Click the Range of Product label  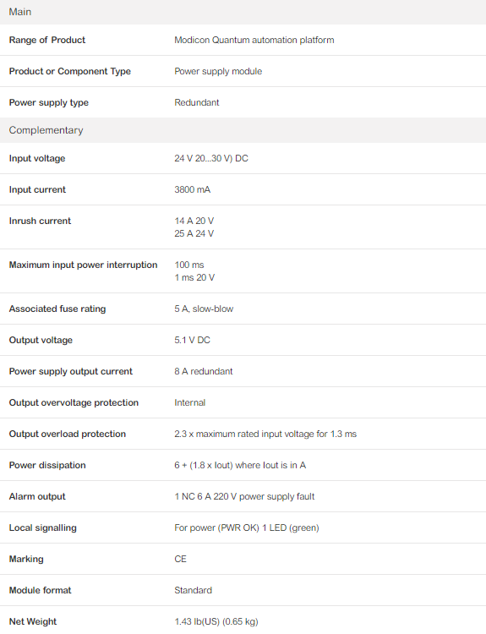point(46,40)
